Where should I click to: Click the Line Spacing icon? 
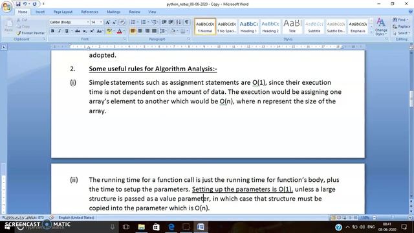162,31
